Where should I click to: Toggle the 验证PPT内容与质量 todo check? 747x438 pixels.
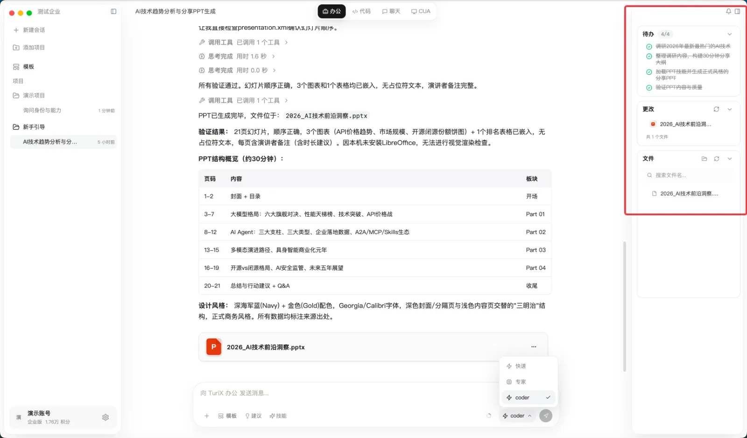649,88
